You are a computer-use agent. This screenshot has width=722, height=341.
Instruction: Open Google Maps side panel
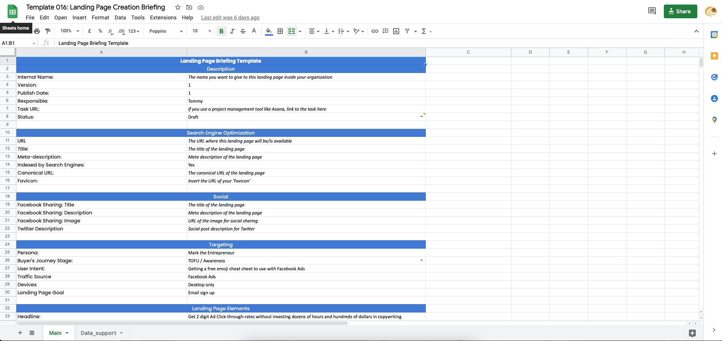click(x=714, y=120)
